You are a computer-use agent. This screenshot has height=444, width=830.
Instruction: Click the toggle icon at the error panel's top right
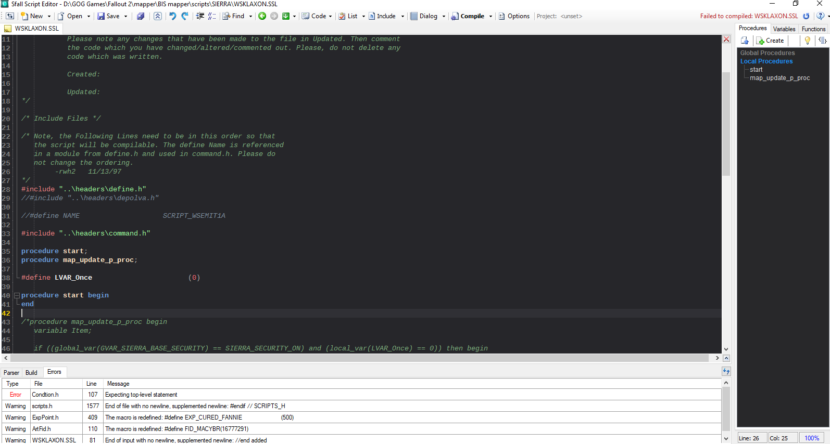tap(726, 371)
